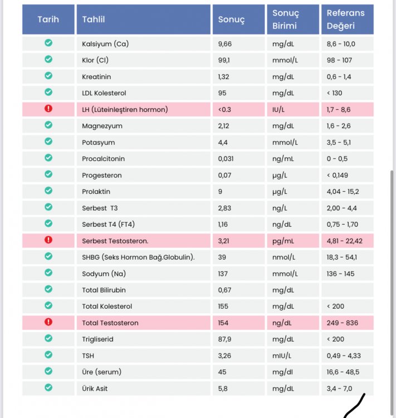Click the red alert icon beside LH hormone
This screenshot has width=396, height=418.
pyautogui.click(x=48, y=109)
